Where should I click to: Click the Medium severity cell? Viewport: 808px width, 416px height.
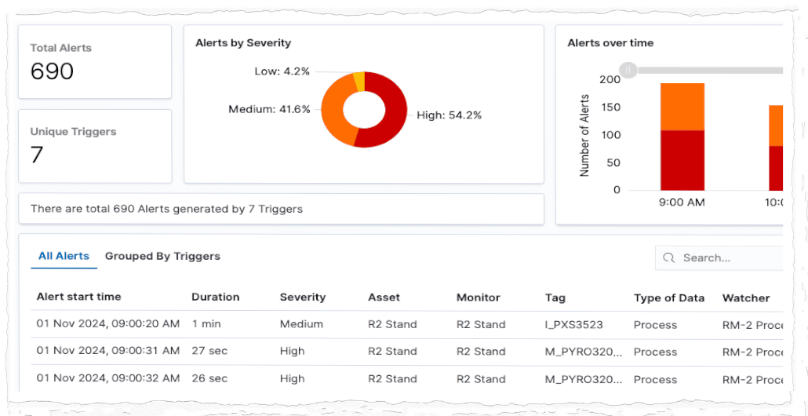[301, 324]
